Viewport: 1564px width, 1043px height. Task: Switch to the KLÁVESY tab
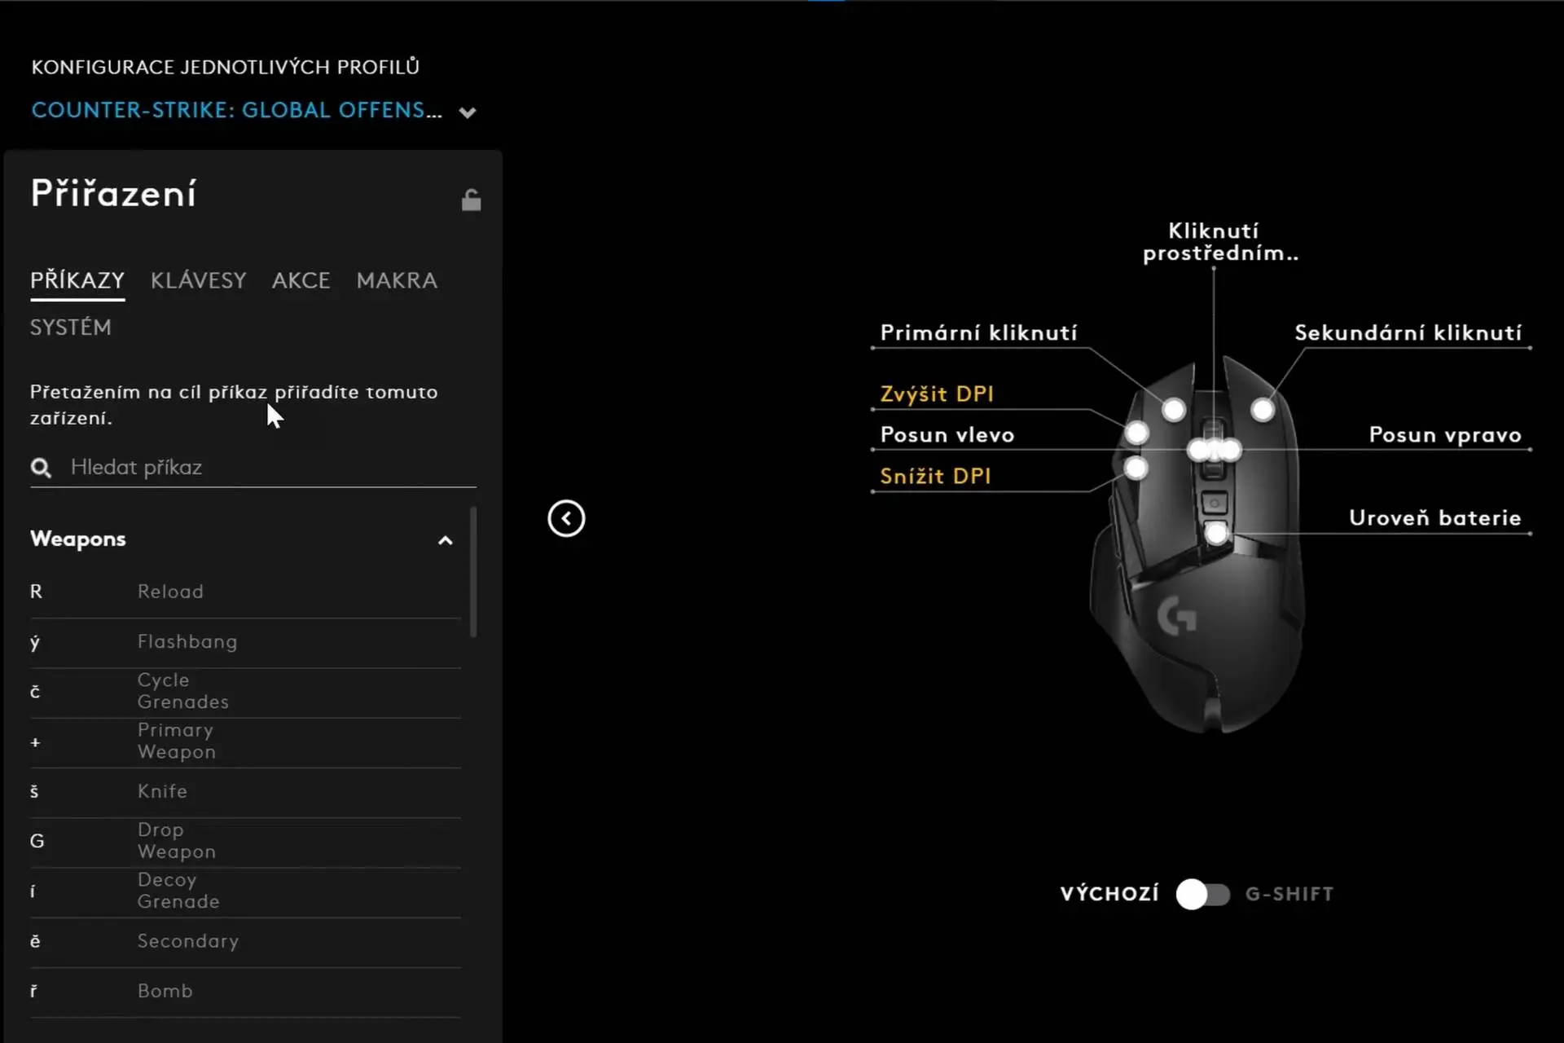click(x=198, y=280)
